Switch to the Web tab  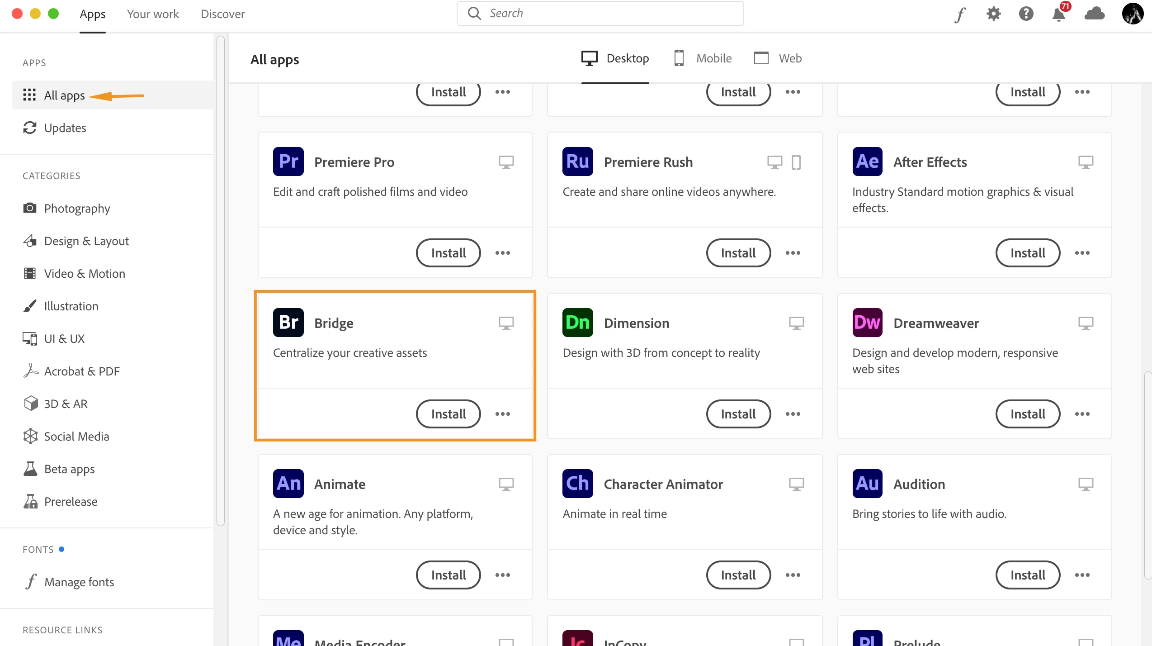(778, 58)
